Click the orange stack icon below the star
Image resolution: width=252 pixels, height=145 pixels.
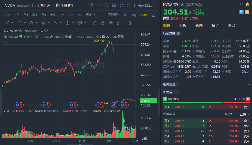(x=247, y=12)
